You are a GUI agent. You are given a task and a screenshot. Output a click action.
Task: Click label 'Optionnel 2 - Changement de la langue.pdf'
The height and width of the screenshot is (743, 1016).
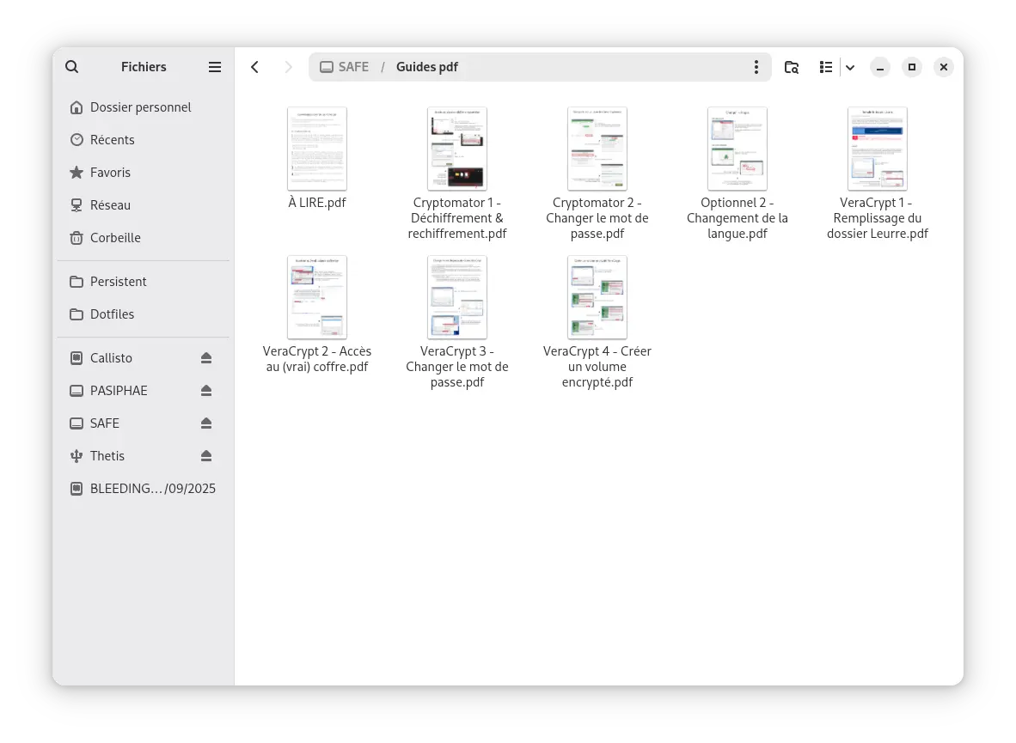tap(738, 218)
